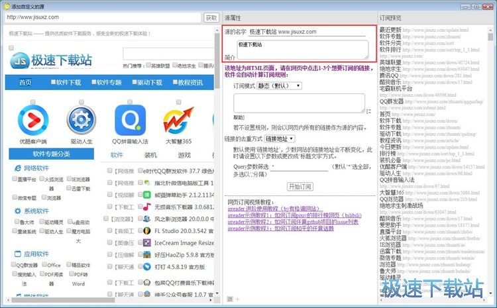This screenshot has height=308, width=497.
Task: Click the FL Studio software icon
Action: 147,231
